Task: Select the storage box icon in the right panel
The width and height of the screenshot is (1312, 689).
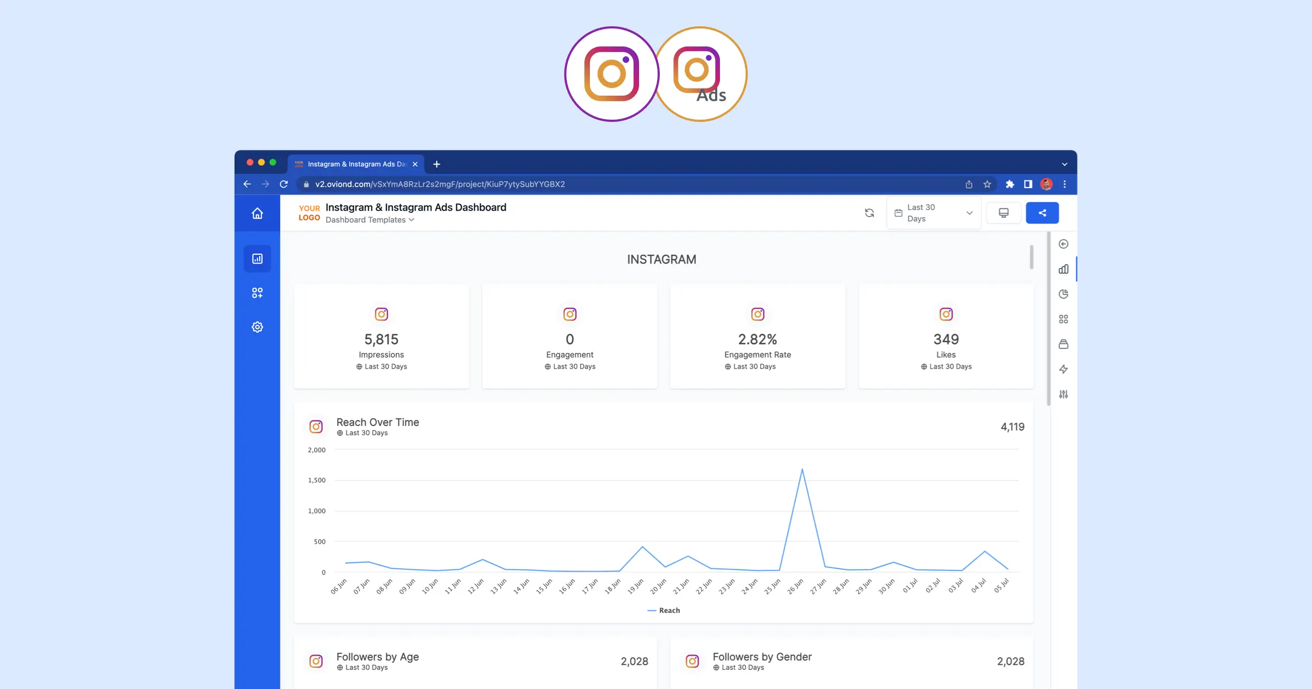Action: [1063, 344]
